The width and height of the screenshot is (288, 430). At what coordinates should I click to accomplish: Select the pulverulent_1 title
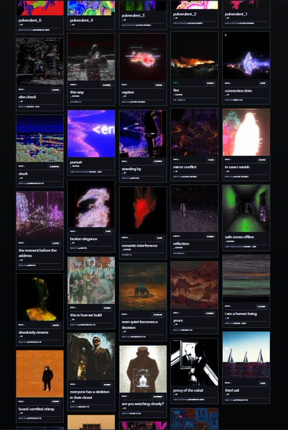coord(236,14)
